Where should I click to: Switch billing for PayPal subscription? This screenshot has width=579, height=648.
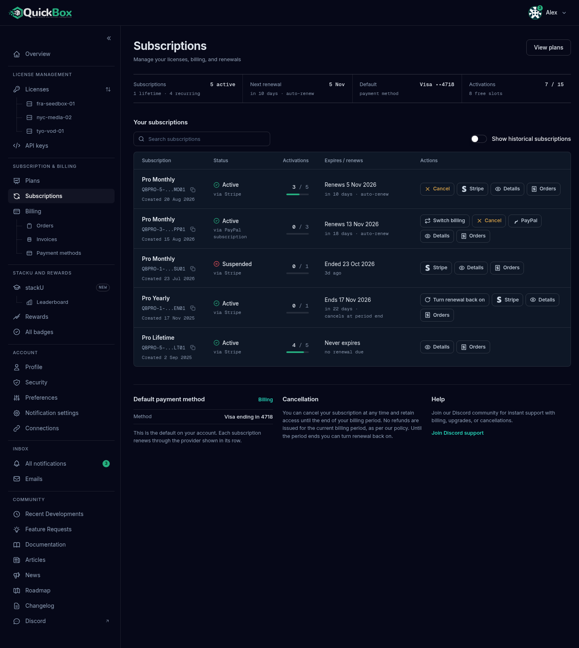pos(445,221)
